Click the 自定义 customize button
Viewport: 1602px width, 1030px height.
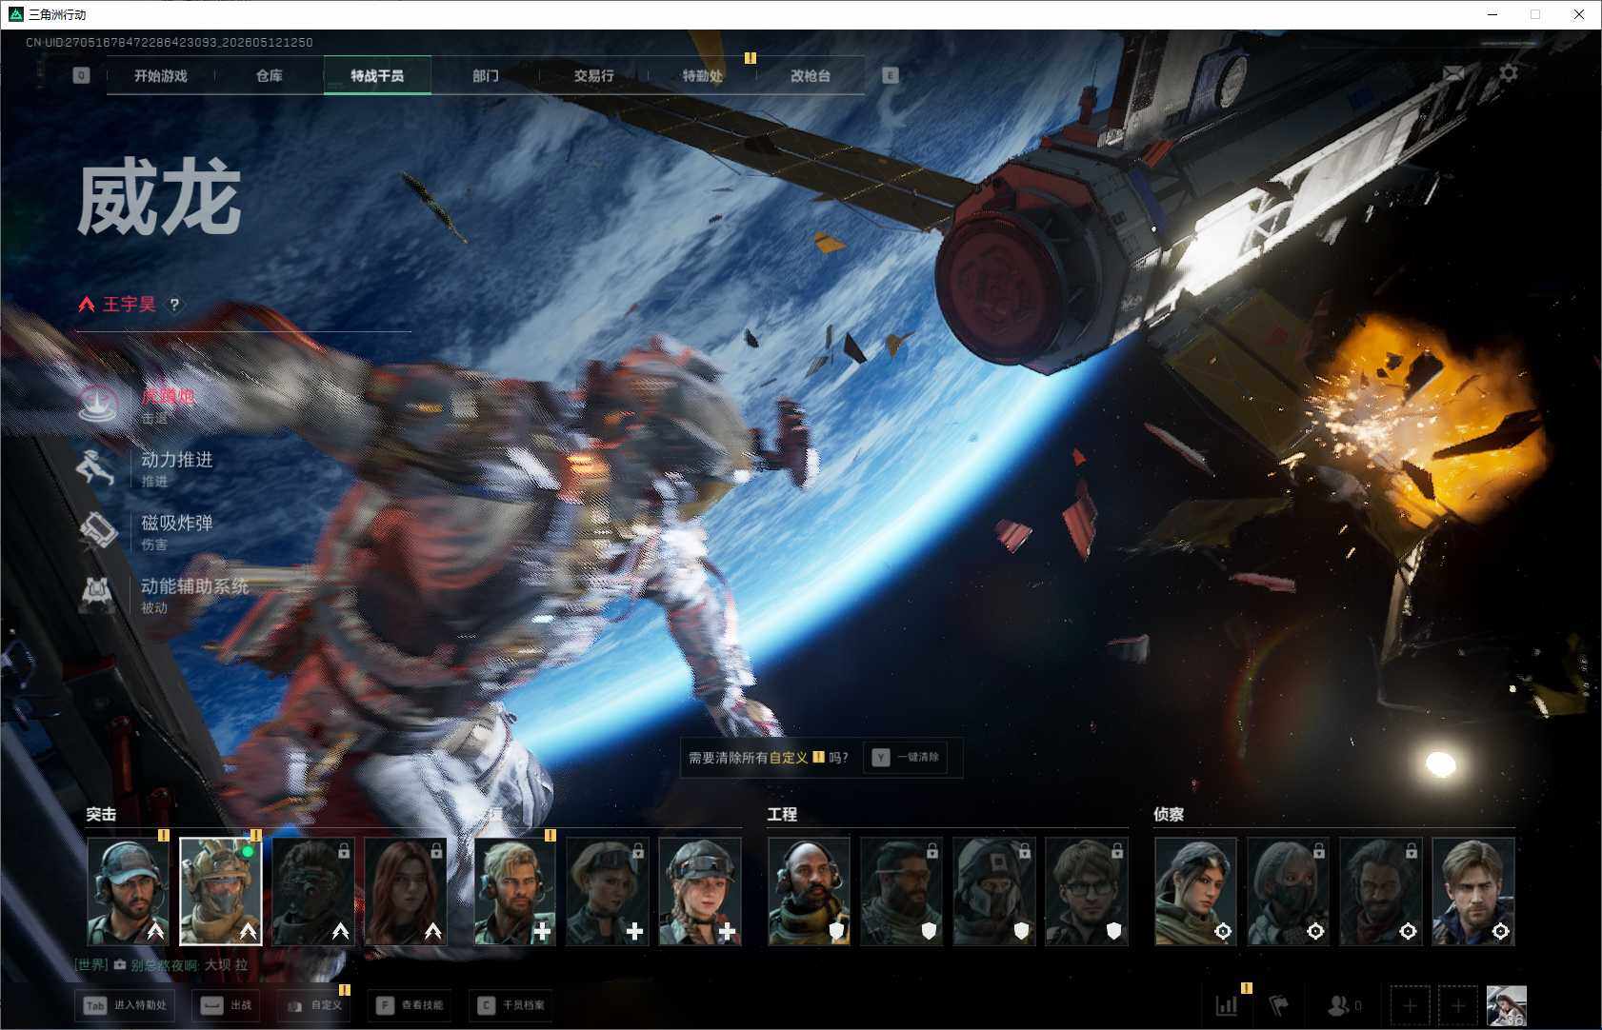tap(315, 1005)
